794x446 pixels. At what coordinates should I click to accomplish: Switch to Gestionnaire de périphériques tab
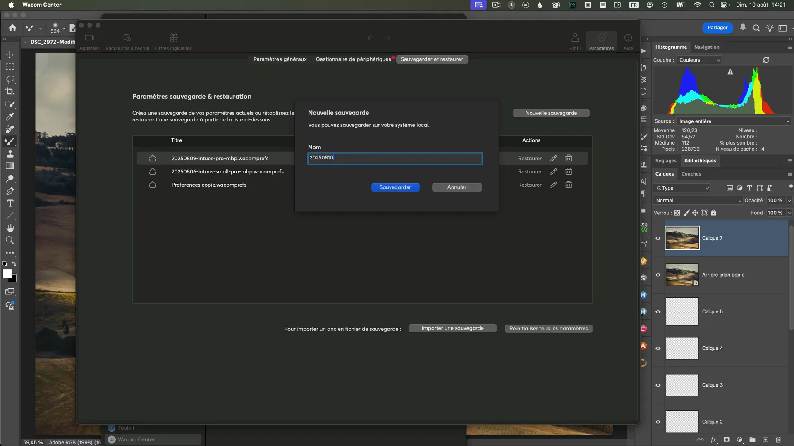(x=353, y=59)
